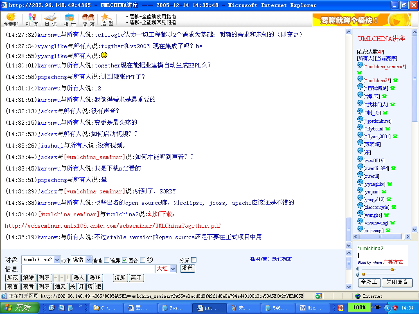Click green phone icon next to umlchina2
This screenshot has width=419, height=314.
coord(396,81)
